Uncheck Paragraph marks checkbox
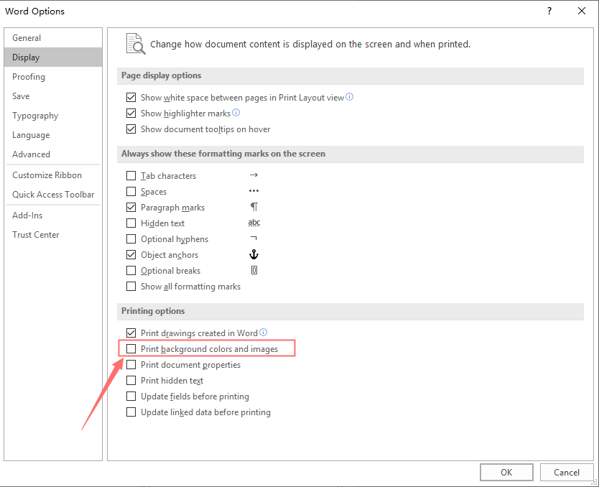The width and height of the screenshot is (599, 487). coord(131,208)
